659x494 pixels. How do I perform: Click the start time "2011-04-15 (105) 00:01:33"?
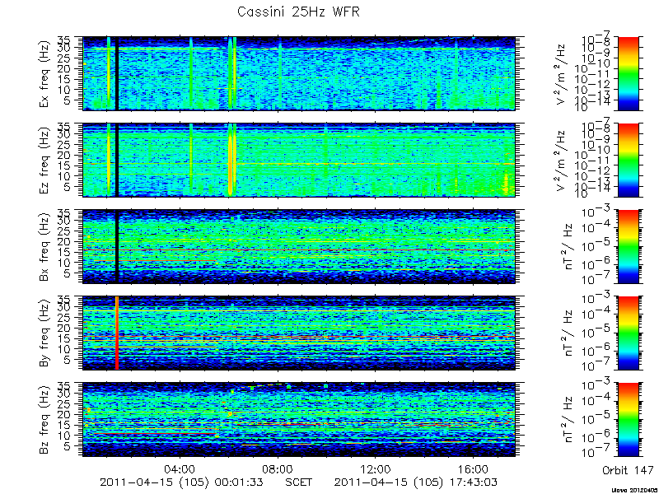[x=181, y=482]
